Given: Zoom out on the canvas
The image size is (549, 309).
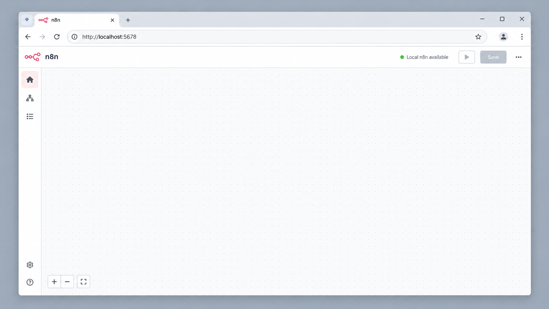Looking at the screenshot, I should (67, 282).
